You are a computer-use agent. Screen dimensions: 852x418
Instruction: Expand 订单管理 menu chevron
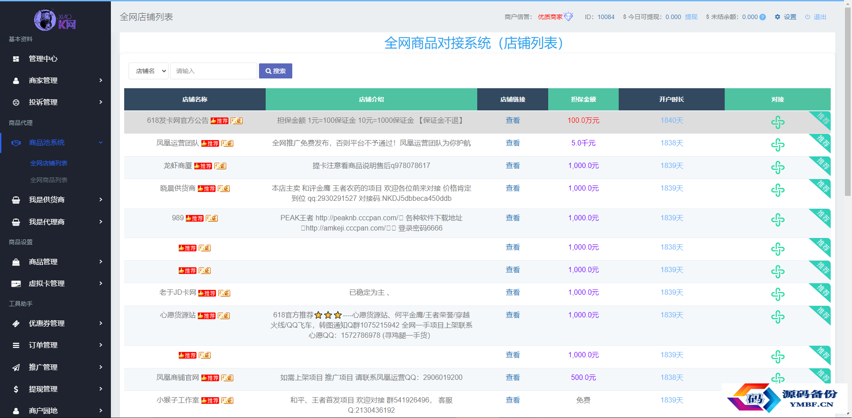tap(101, 345)
